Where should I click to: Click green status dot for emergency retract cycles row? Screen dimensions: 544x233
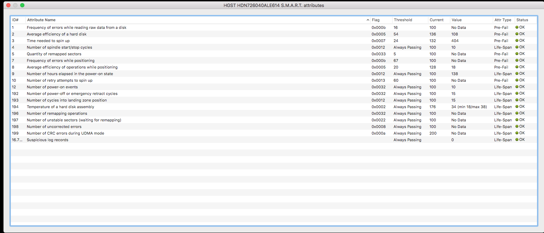pyautogui.click(x=517, y=93)
